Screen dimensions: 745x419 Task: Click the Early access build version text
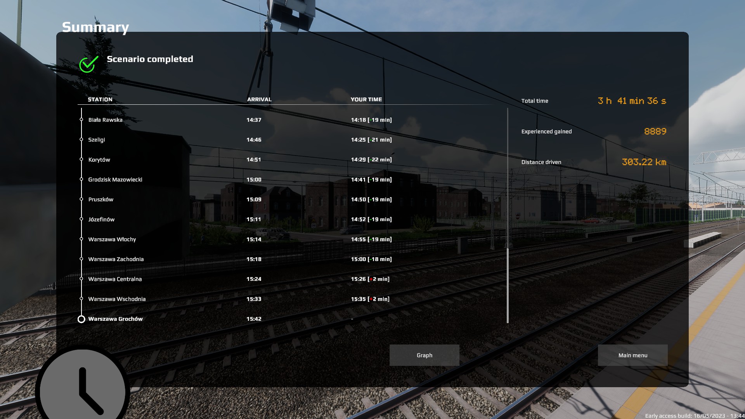pyautogui.click(x=695, y=416)
